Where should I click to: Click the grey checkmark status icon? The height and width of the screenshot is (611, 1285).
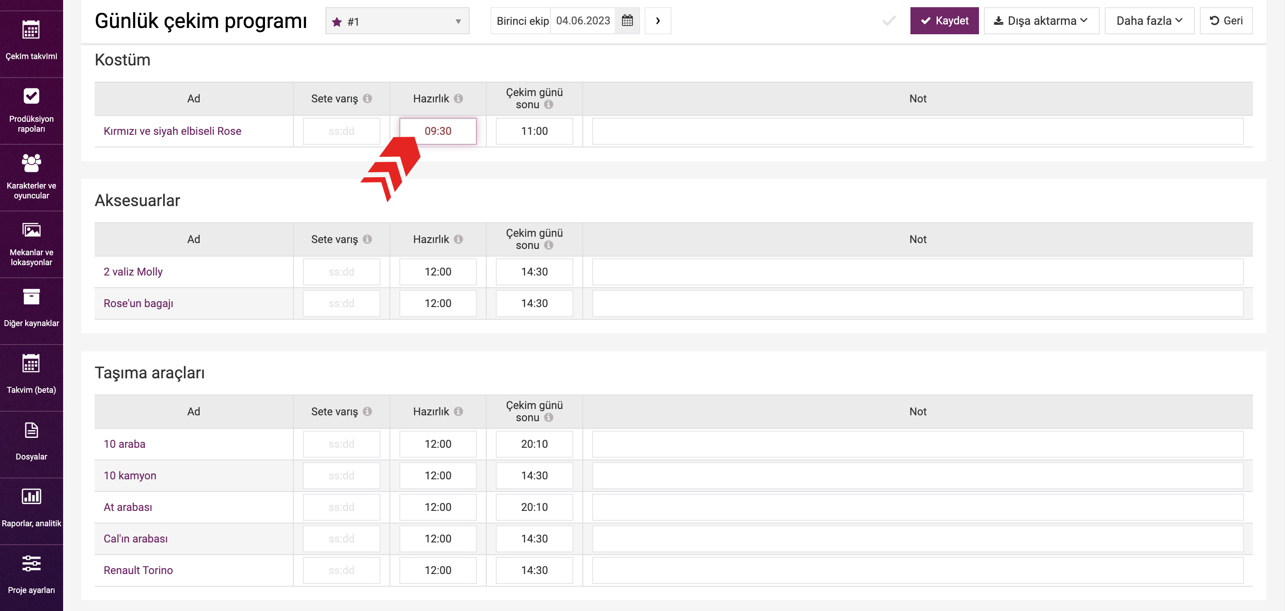(x=889, y=21)
